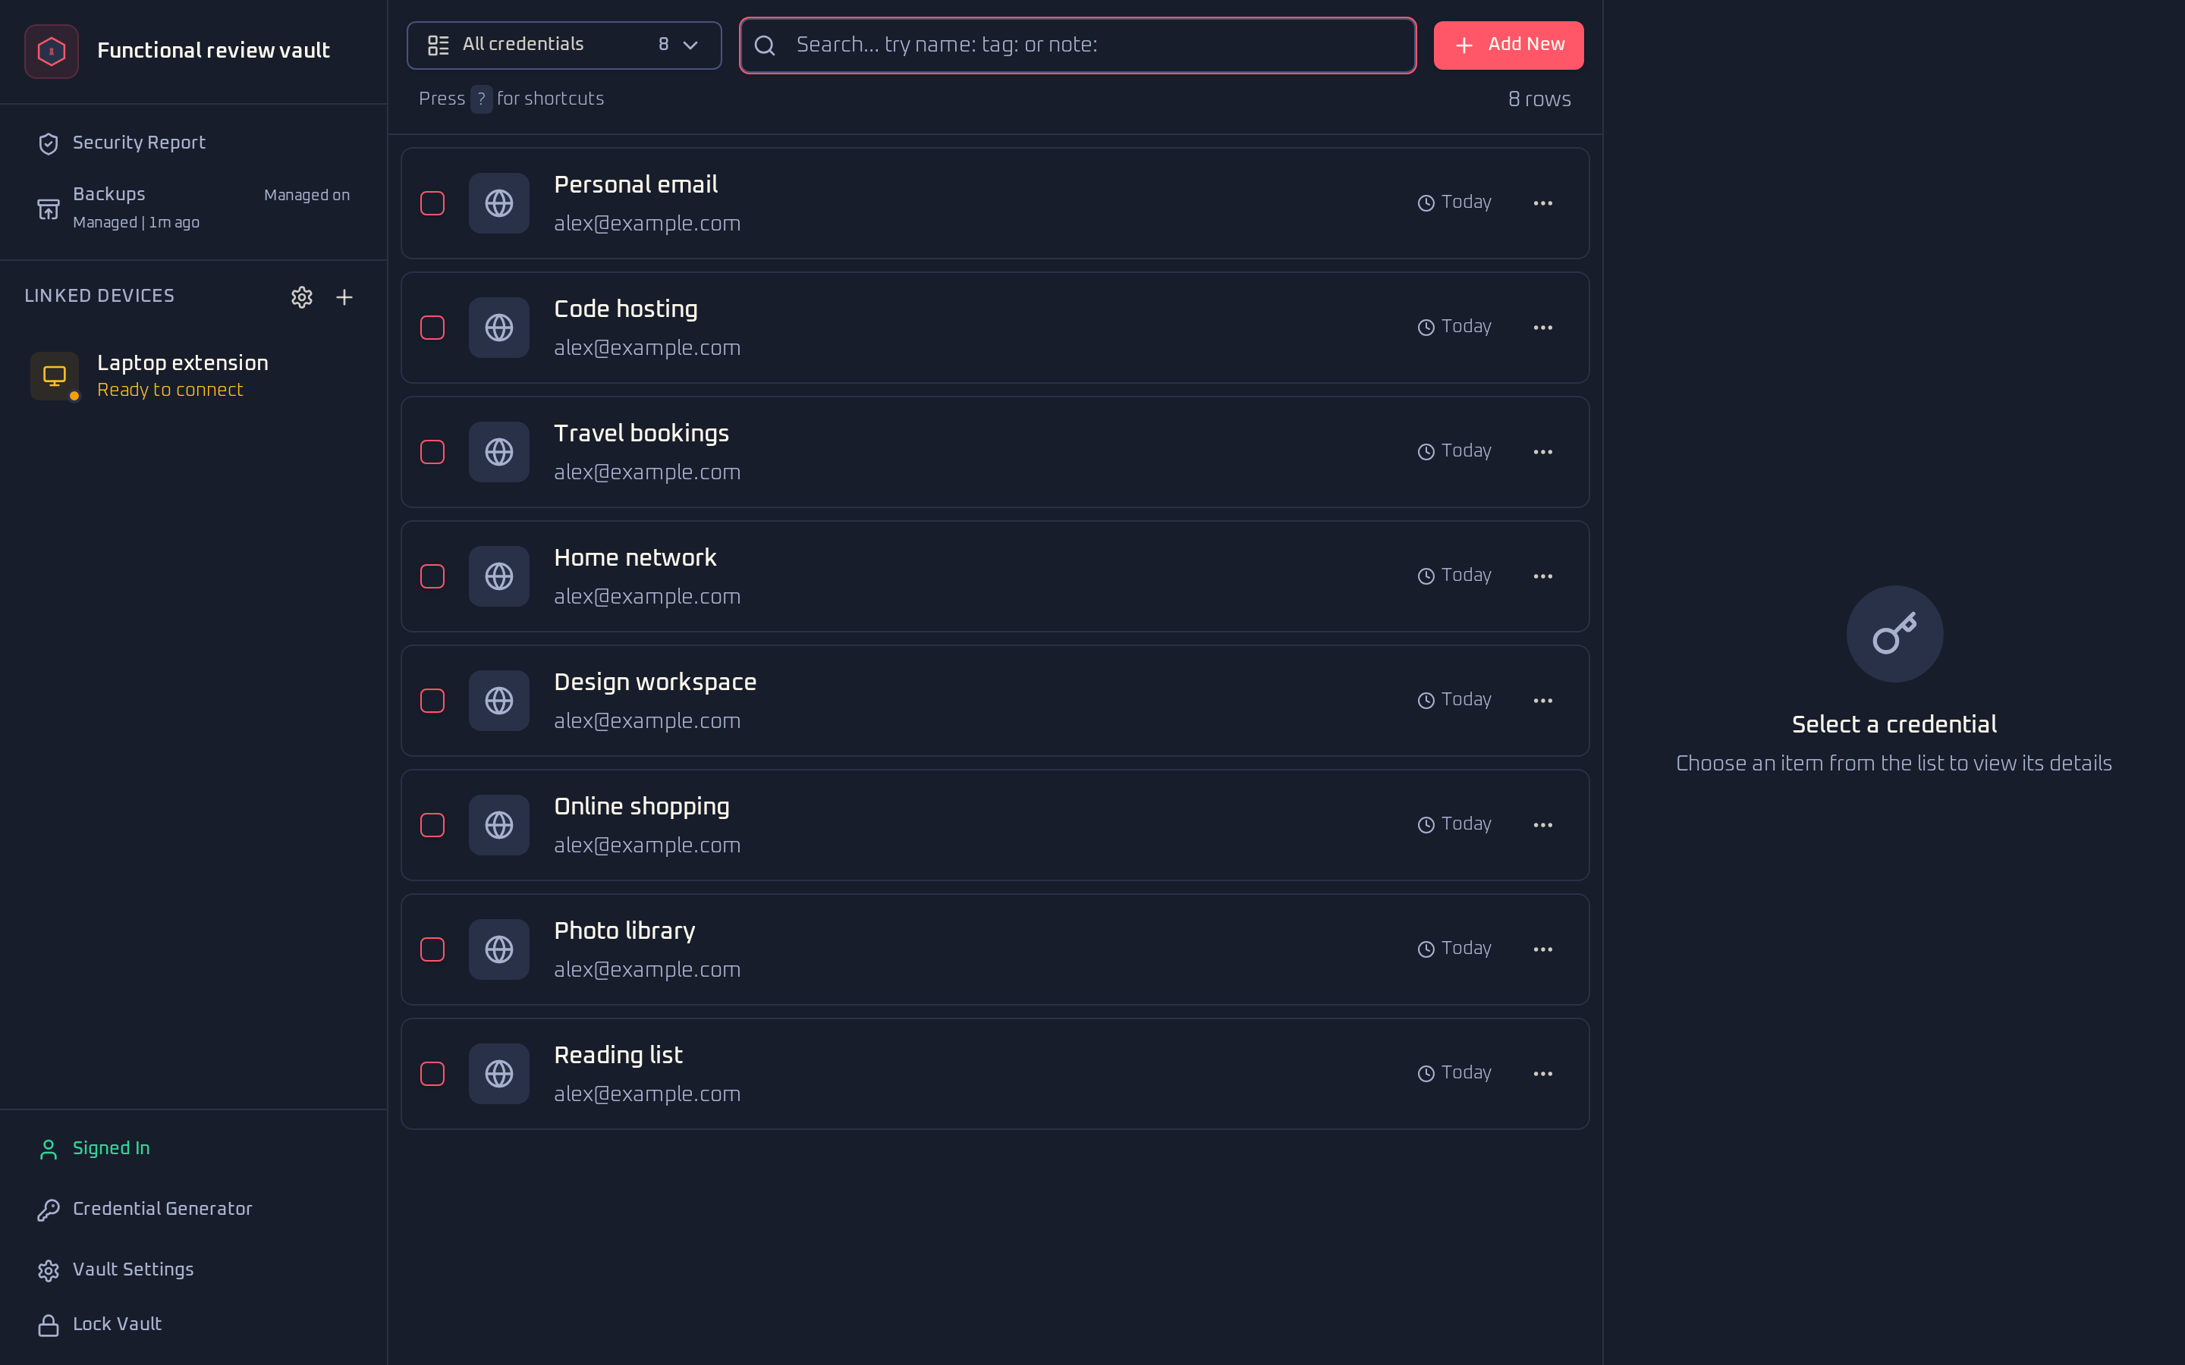Click the shortcuts question mark key hint
This screenshot has width=2185, height=1365.
click(x=481, y=99)
